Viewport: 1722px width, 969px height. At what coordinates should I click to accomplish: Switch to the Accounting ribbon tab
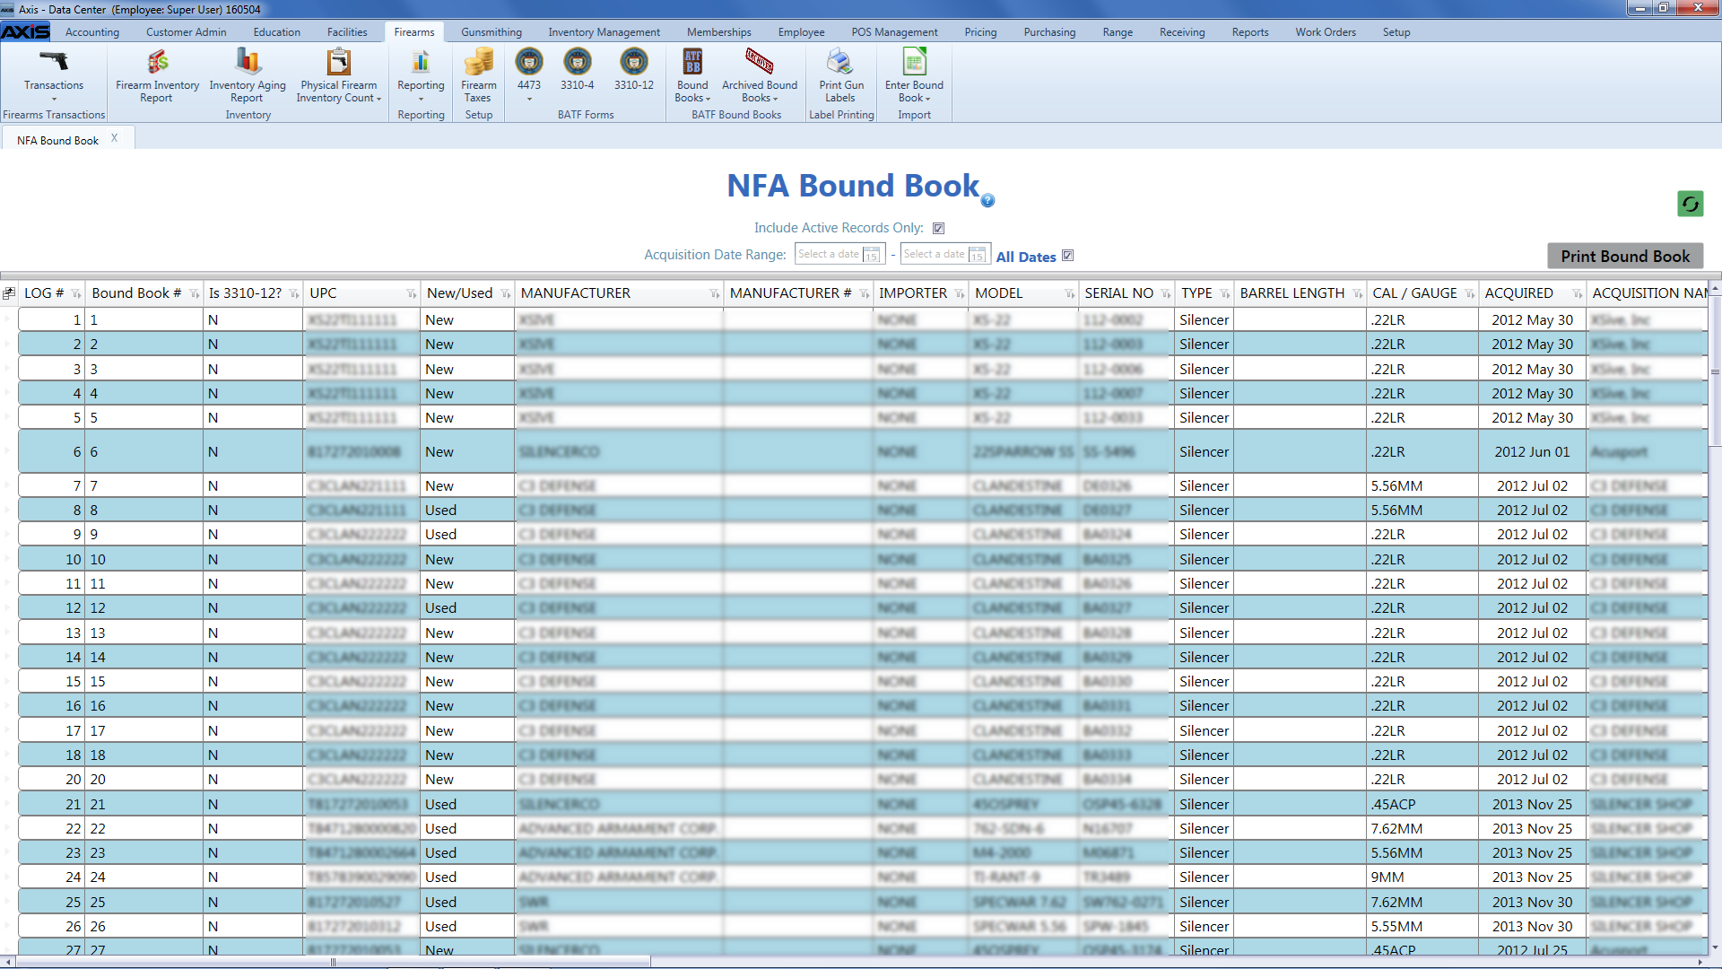91,32
